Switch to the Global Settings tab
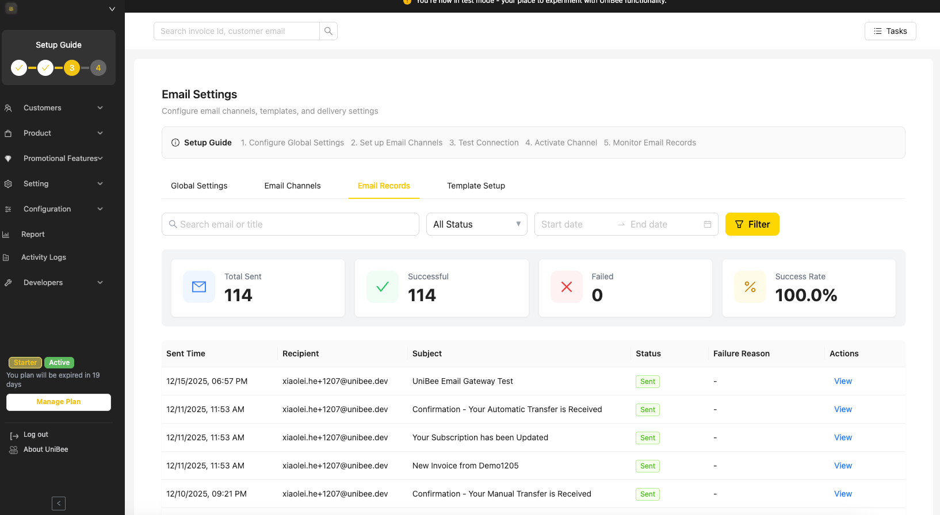940x515 pixels. 199,186
